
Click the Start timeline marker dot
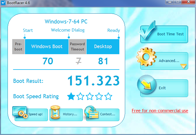pos(25,38)
